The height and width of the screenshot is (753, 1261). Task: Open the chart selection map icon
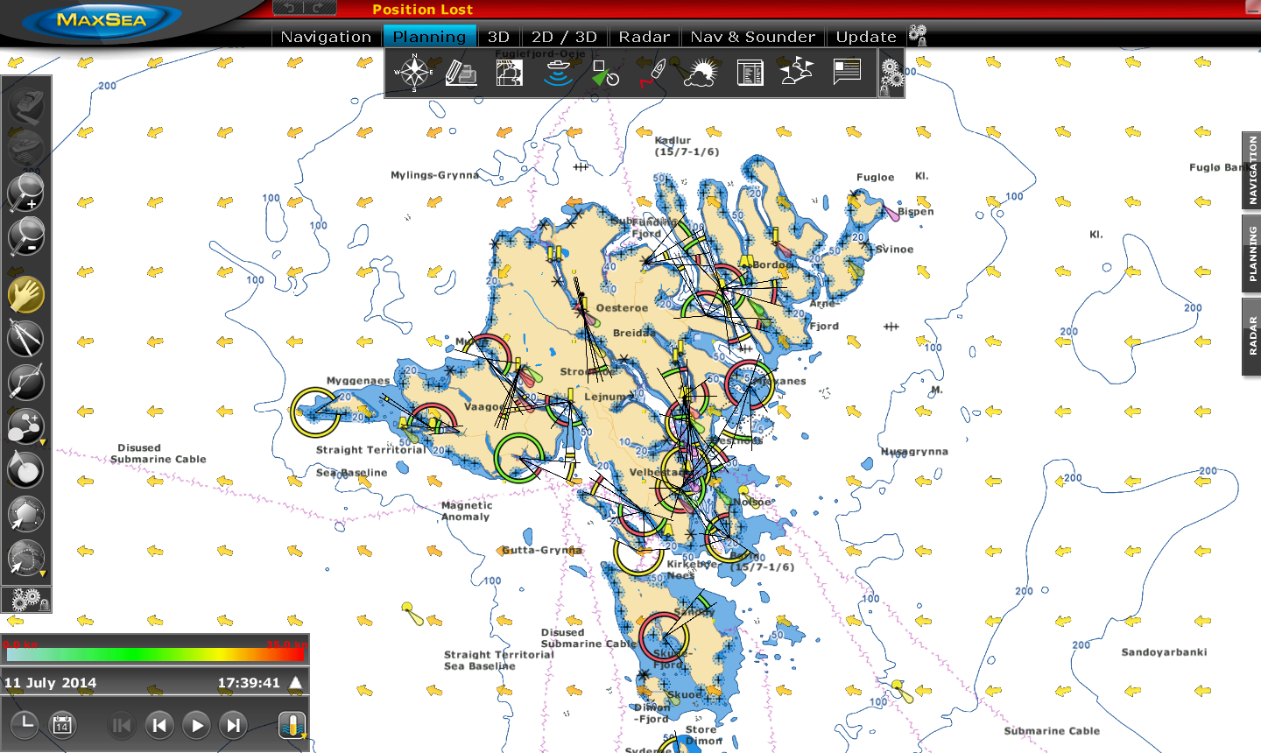[x=510, y=72]
